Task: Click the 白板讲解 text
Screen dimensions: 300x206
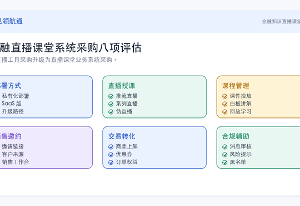Action: click(241, 104)
